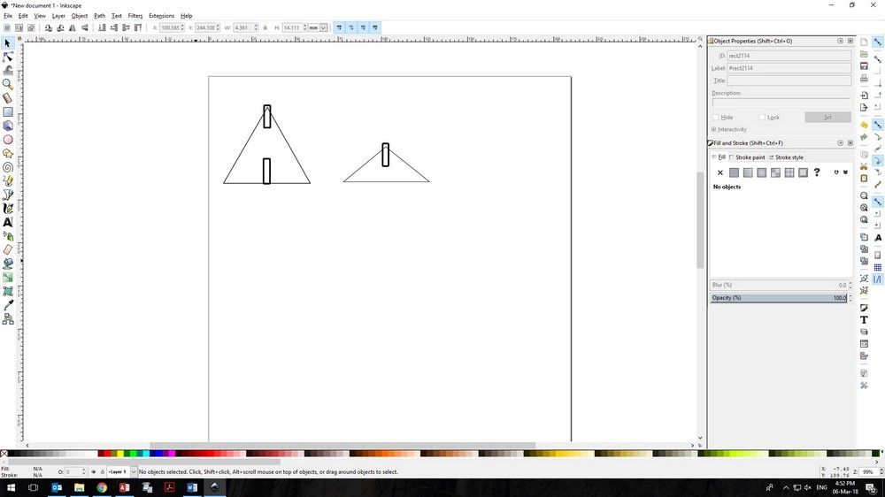This screenshot has width=885, height=497.
Task: Close the Fill and Stroke panel
Action: coord(850,143)
